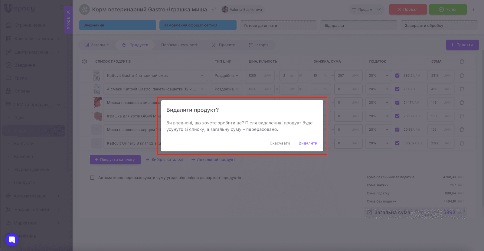The height and width of the screenshot is (251, 484).
Task: Click the Завдання checkmark icon in sidebar
Action: (9, 65)
